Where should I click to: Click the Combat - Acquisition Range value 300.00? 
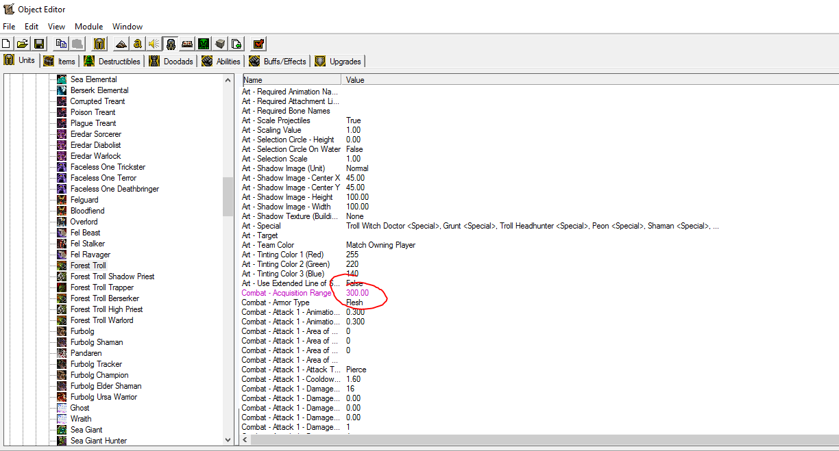(357, 293)
